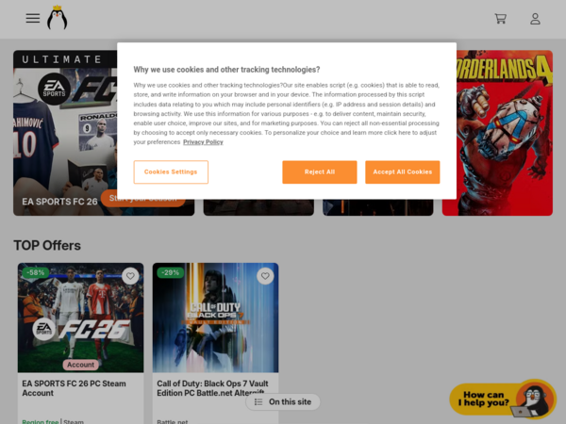Viewport: 566px width, 424px height.
Task: Click the EA SPORTS FC 26 PC Steam Account title
Action: [x=74, y=388]
